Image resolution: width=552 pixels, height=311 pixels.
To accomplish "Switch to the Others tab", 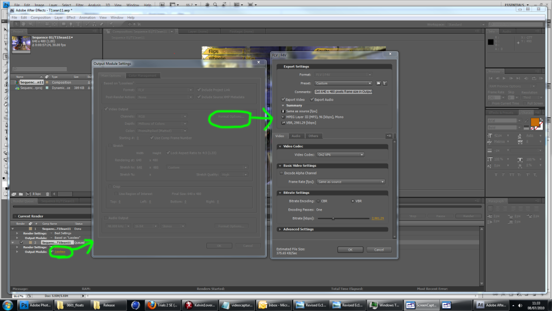I will point(313,136).
